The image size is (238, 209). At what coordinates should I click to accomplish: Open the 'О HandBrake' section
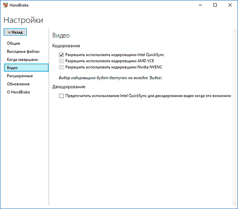click(18, 92)
